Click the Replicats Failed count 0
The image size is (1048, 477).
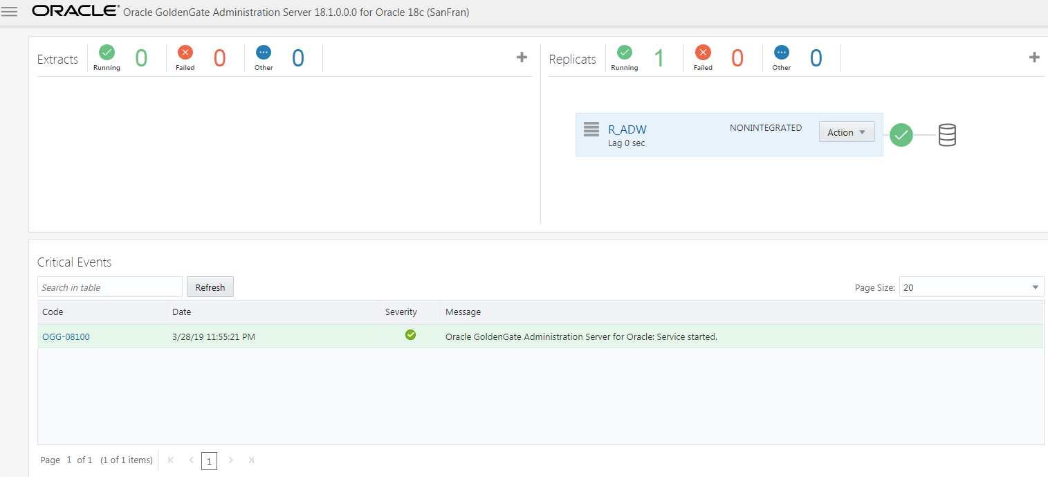click(x=737, y=58)
